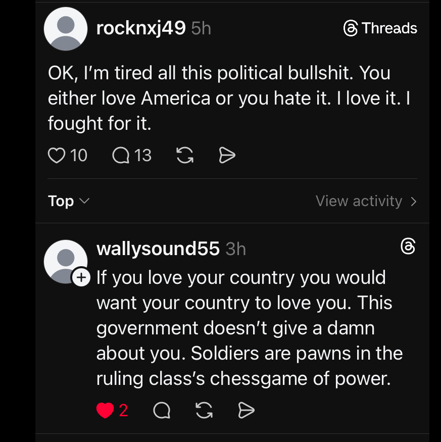Image resolution: width=441 pixels, height=442 pixels.
Task: Share rocknxj49's post via paper plane icon
Action: (227, 156)
